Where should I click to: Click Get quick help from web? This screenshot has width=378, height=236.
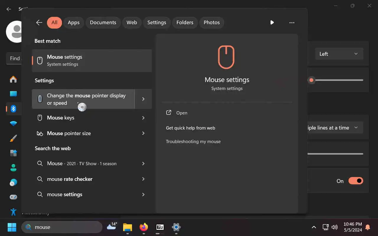(190, 128)
